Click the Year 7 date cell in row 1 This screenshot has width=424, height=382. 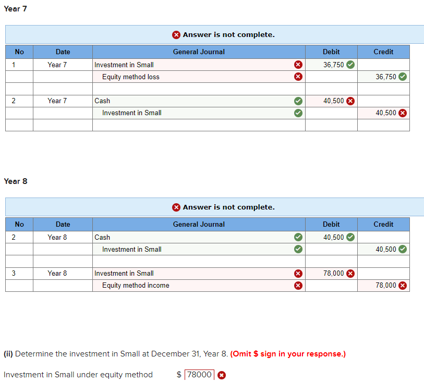pos(62,65)
